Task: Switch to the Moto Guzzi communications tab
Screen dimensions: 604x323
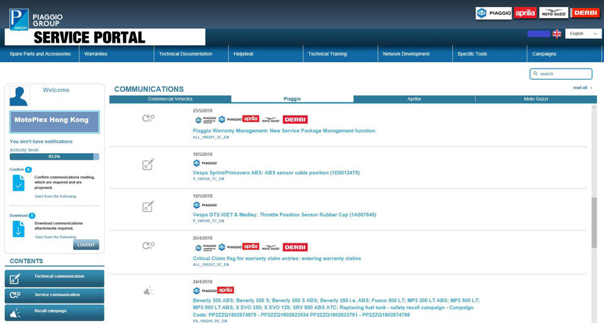Action: (x=536, y=99)
